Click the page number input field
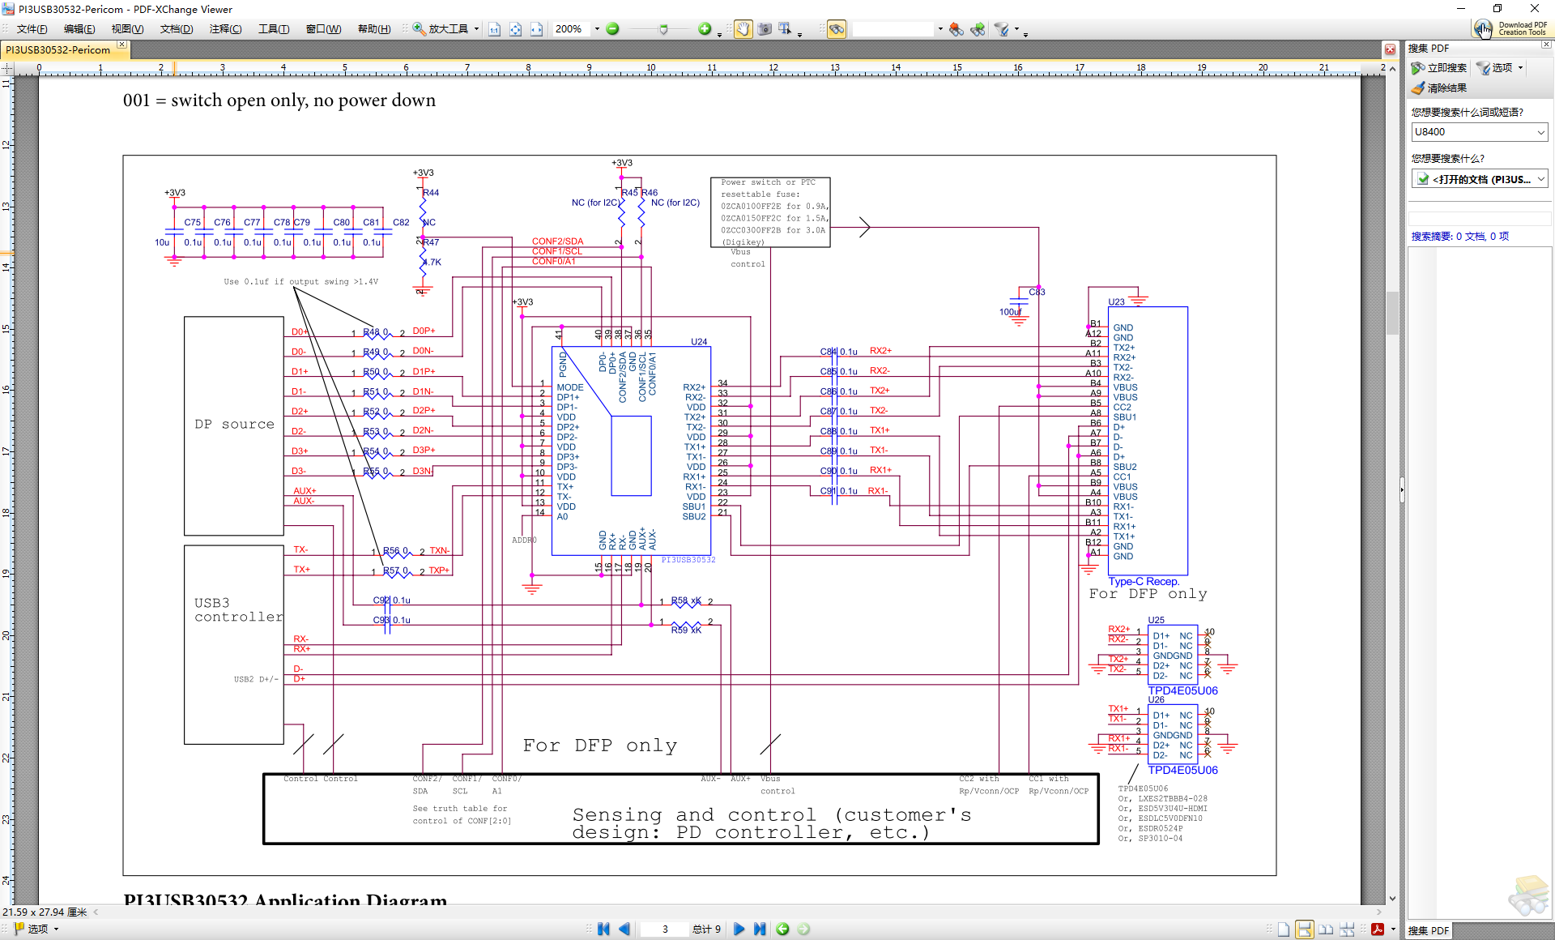 pyautogui.click(x=664, y=929)
